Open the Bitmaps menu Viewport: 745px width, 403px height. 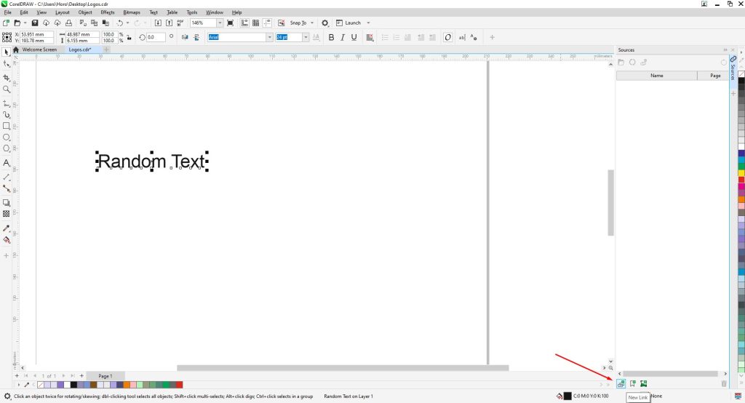(132, 12)
